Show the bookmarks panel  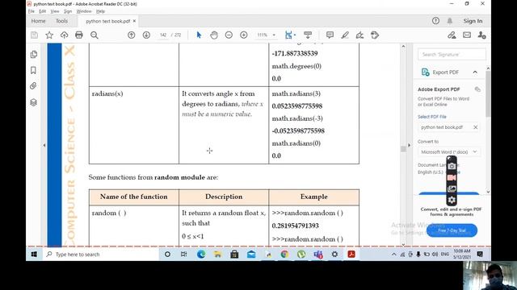pyautogui.click(x=33, y=70)
